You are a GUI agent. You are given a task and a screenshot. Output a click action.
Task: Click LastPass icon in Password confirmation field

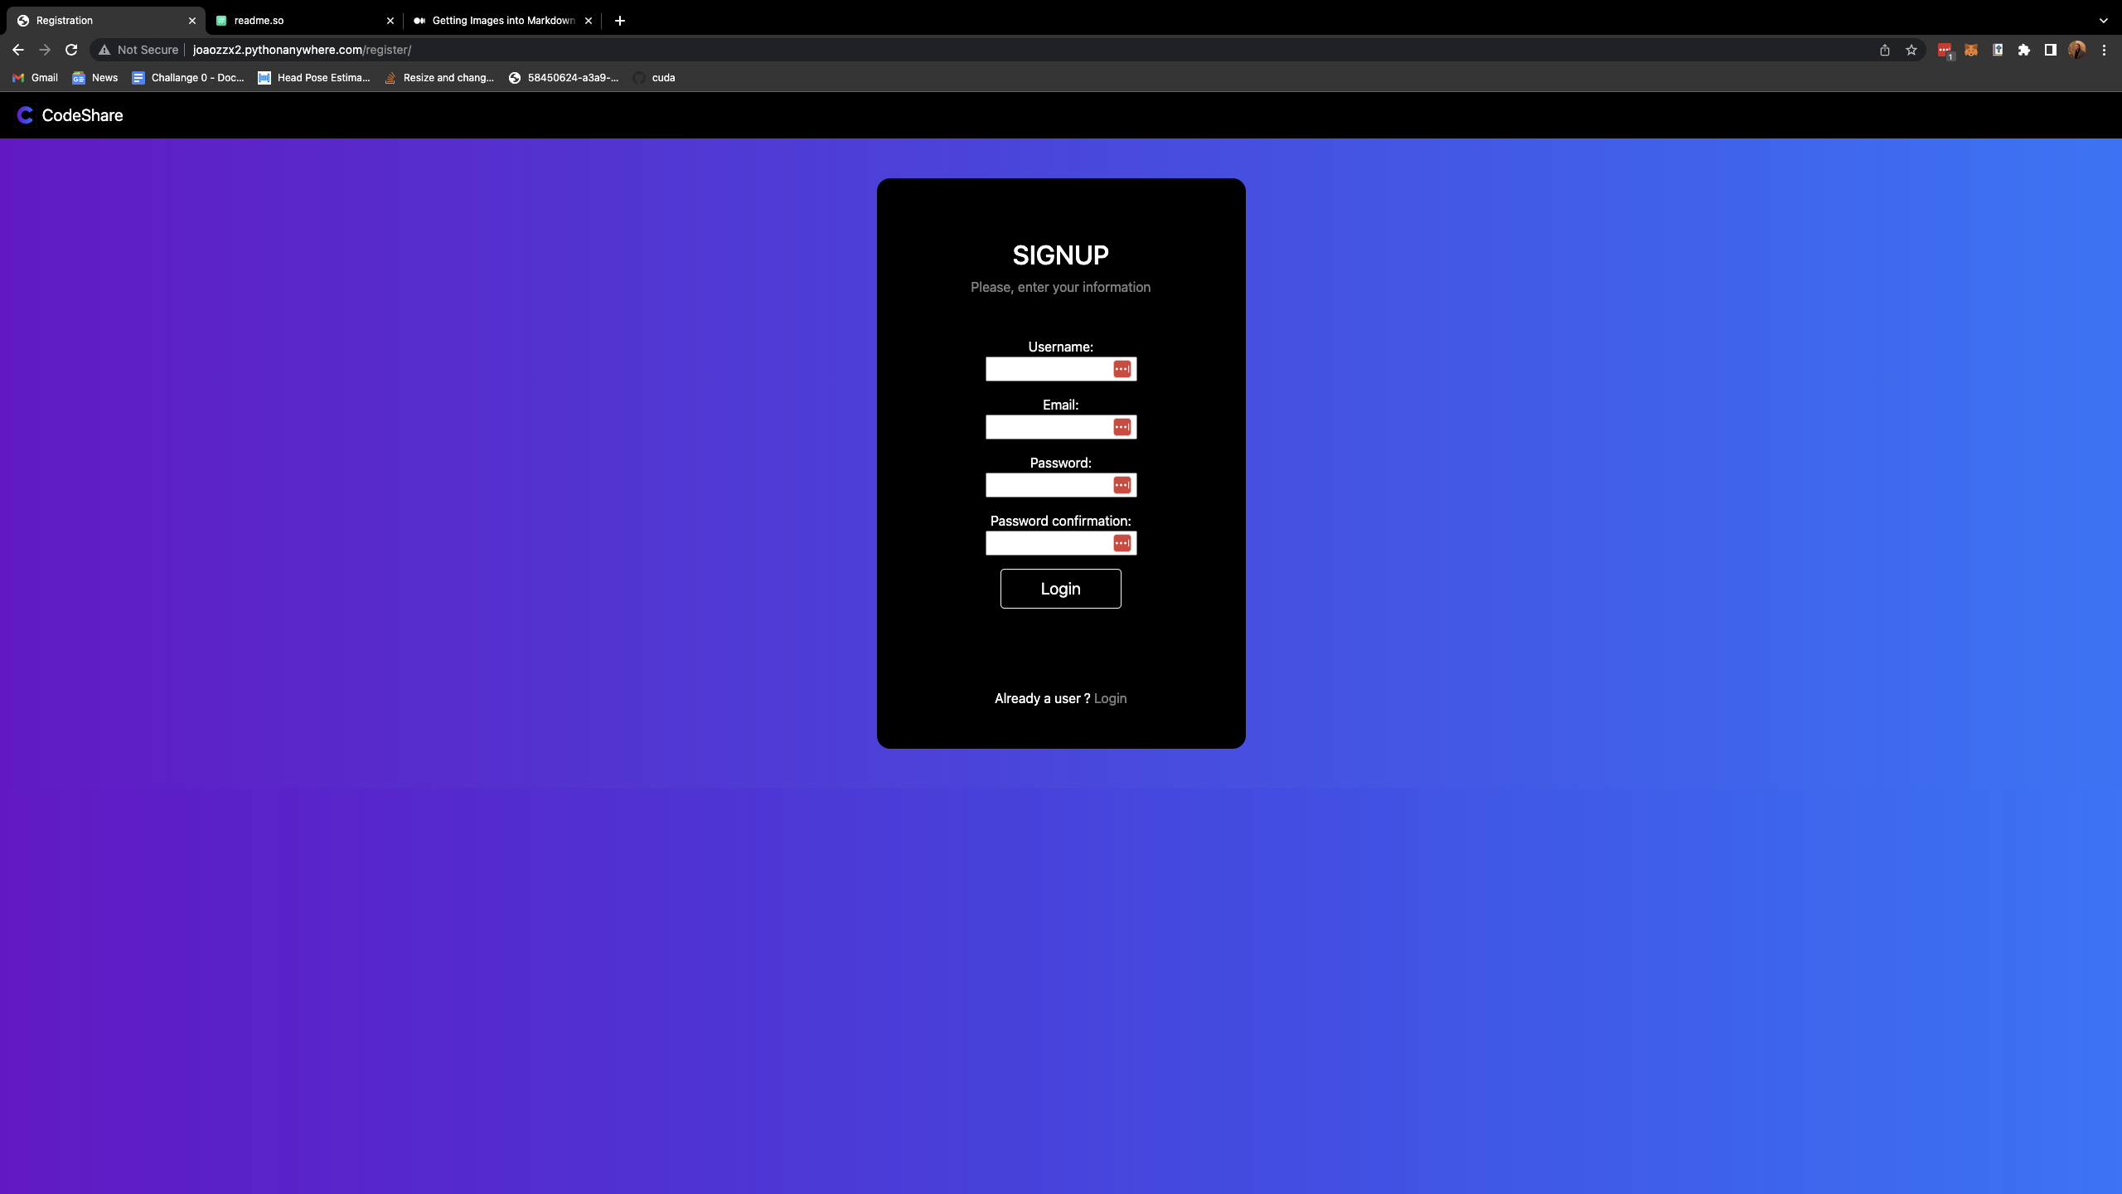1122,543
